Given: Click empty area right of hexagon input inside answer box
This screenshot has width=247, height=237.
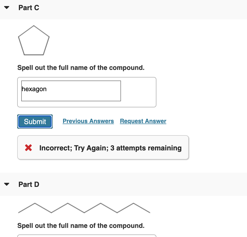Looking at the screenshot, I should click(138, 92).
